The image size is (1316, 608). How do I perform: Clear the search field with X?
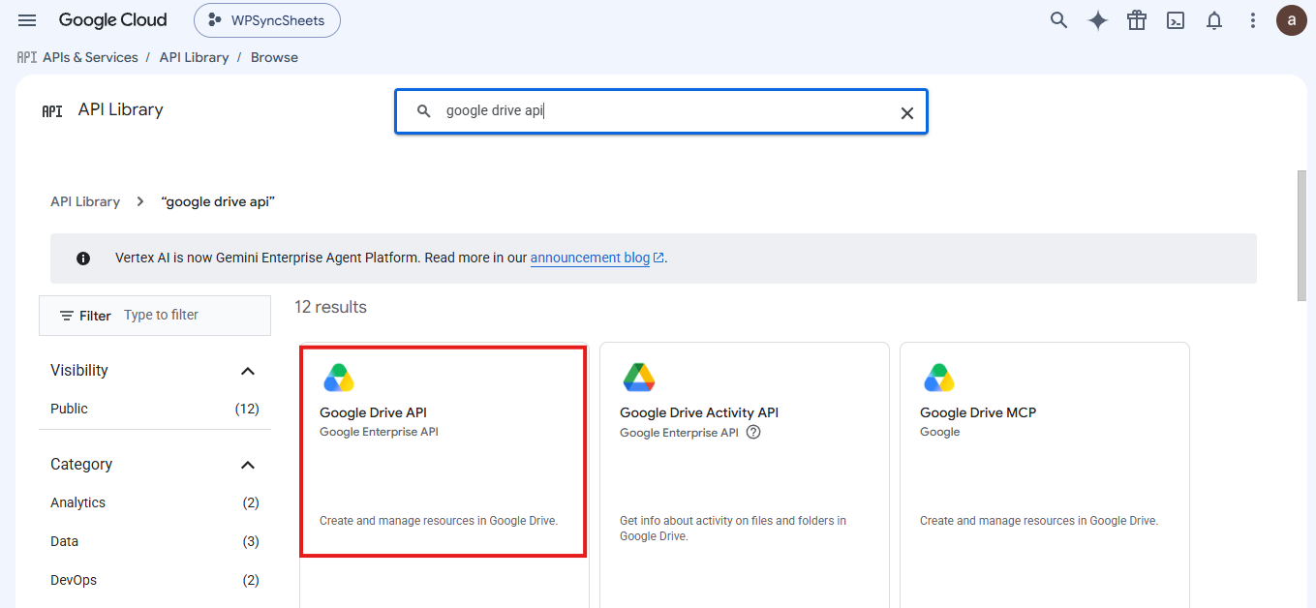[907, 112]
